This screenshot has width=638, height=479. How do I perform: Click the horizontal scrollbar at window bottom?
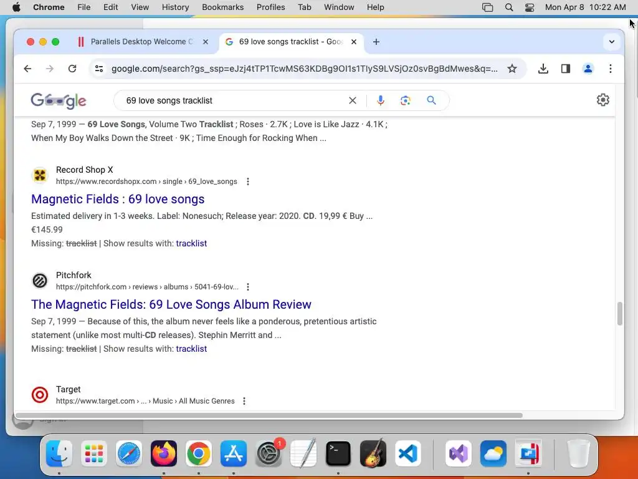pyautogui.click(x=269, y=415)
